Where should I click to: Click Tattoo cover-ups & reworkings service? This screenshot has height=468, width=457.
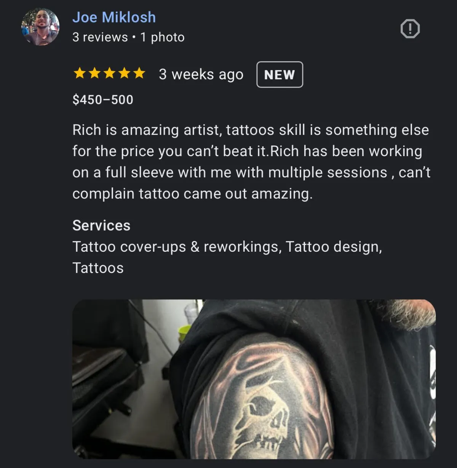(x=177, y=247)
